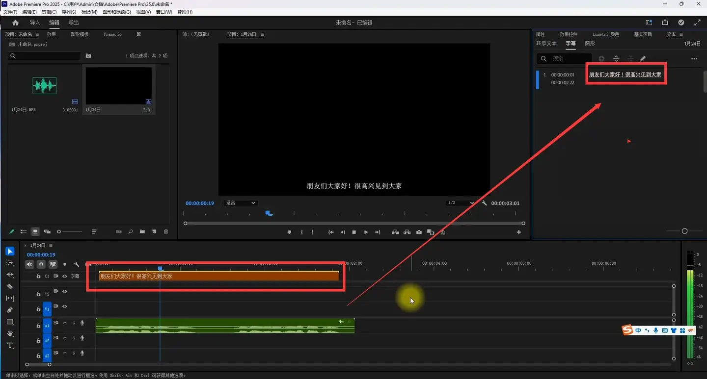The image size is (707, 379).
Task: Create a new bin in the Project panel
Action: click(x=142, y=231)
